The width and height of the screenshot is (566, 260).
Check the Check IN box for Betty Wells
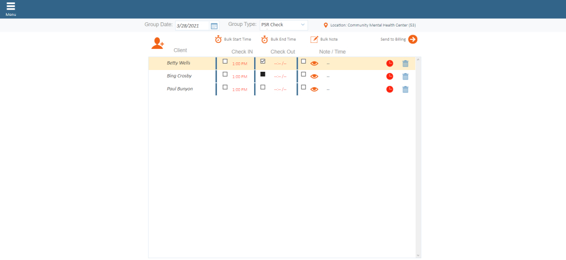coord(225,61)
